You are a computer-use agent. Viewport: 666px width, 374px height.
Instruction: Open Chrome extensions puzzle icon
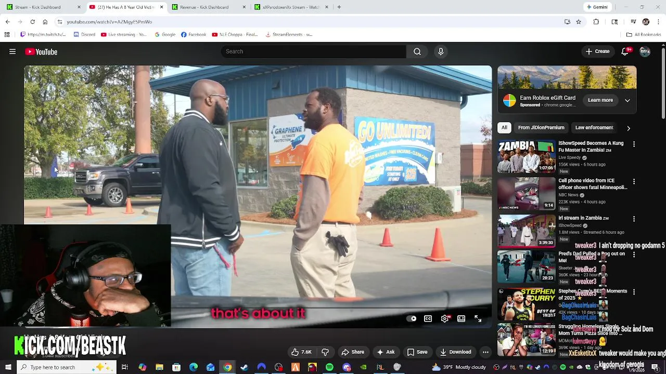[x=596, y=22]
